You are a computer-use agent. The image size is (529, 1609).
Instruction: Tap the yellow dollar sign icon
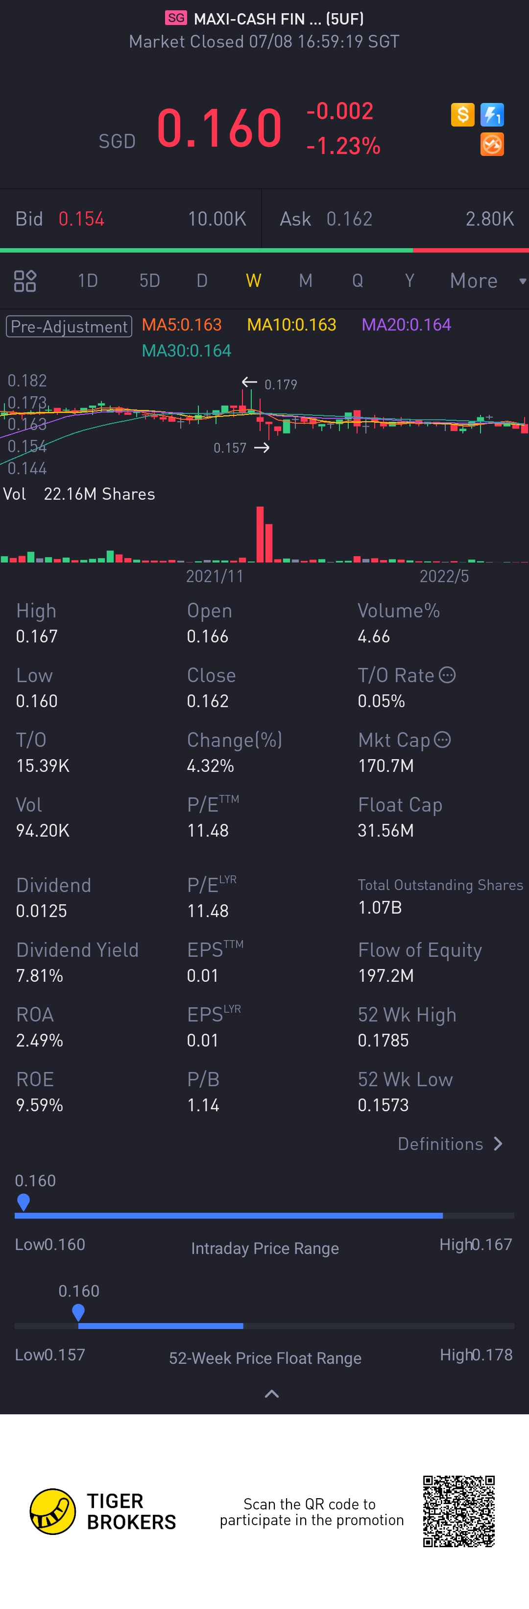point(462,115)
